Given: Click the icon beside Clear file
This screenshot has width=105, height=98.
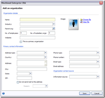Looking at the screenshot, I should (x=81, y=22).
